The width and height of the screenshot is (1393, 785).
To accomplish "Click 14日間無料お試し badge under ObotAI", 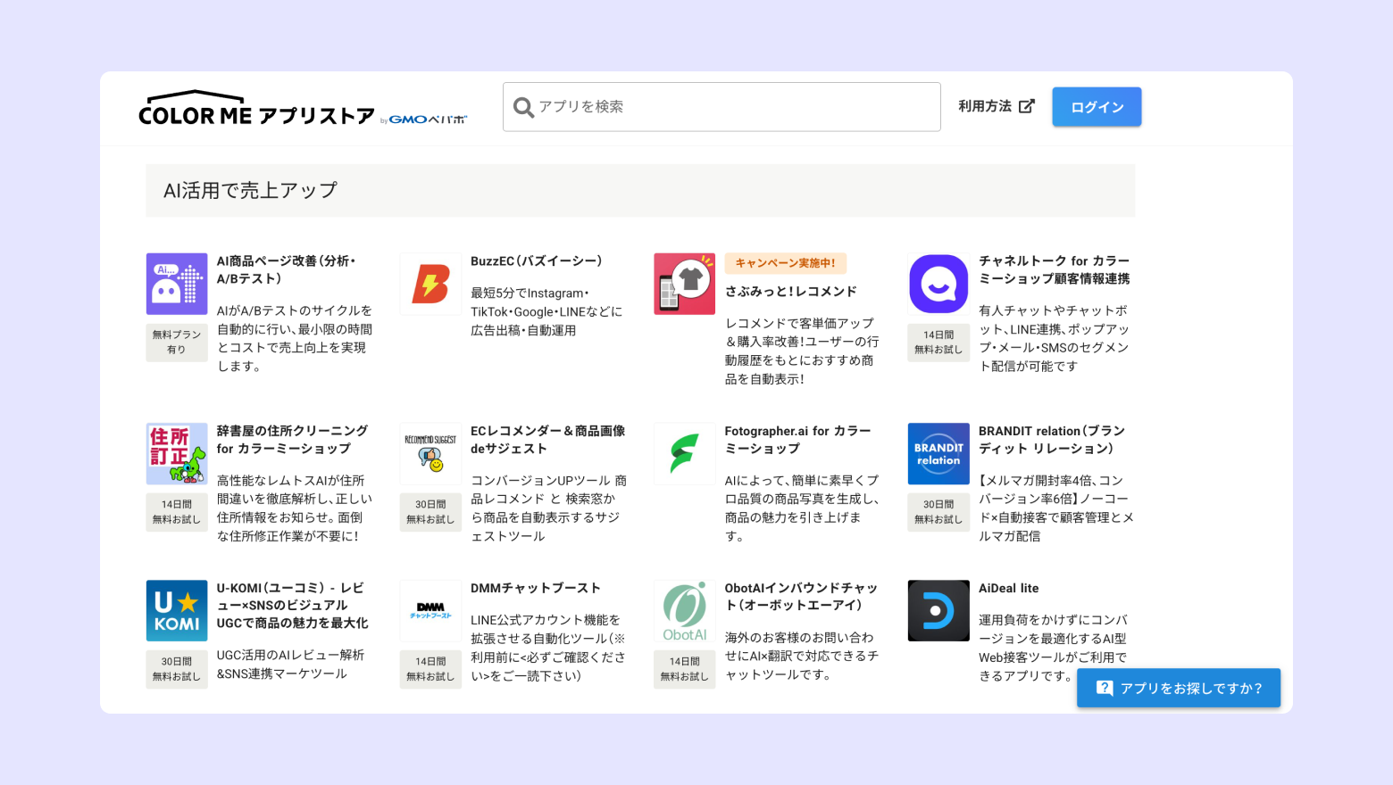I will coord(685,669).
